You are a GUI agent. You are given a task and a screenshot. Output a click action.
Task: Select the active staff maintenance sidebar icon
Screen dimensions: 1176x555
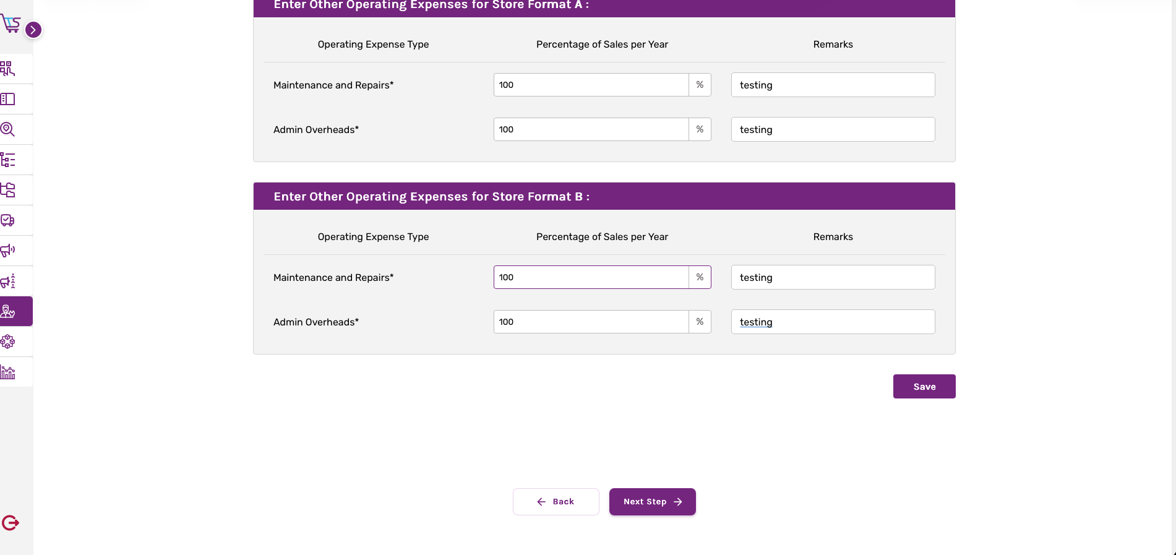[x=9, y=311]
